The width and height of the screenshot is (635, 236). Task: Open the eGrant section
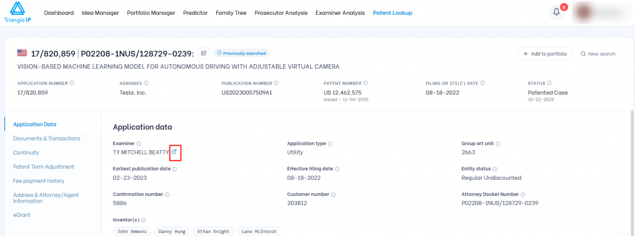[x=22, y=215]
